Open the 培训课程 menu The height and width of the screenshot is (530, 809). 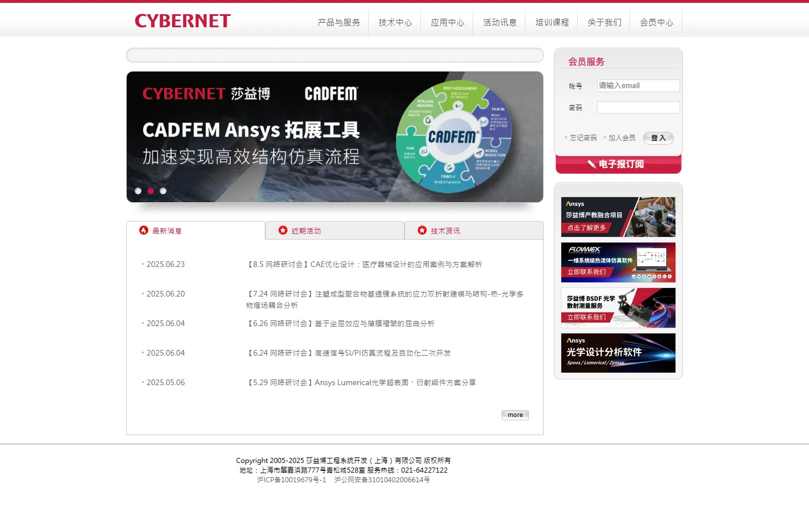552,23
